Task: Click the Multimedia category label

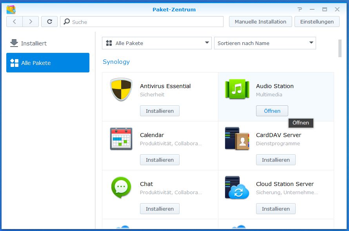Action: 269,94
